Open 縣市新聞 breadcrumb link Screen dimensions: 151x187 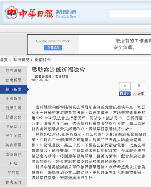21,60
